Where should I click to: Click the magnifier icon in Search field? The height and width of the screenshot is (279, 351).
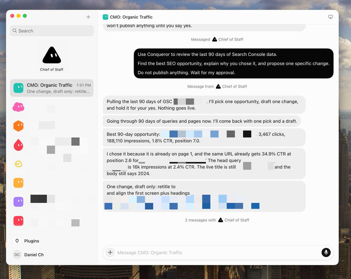[15, 31]
